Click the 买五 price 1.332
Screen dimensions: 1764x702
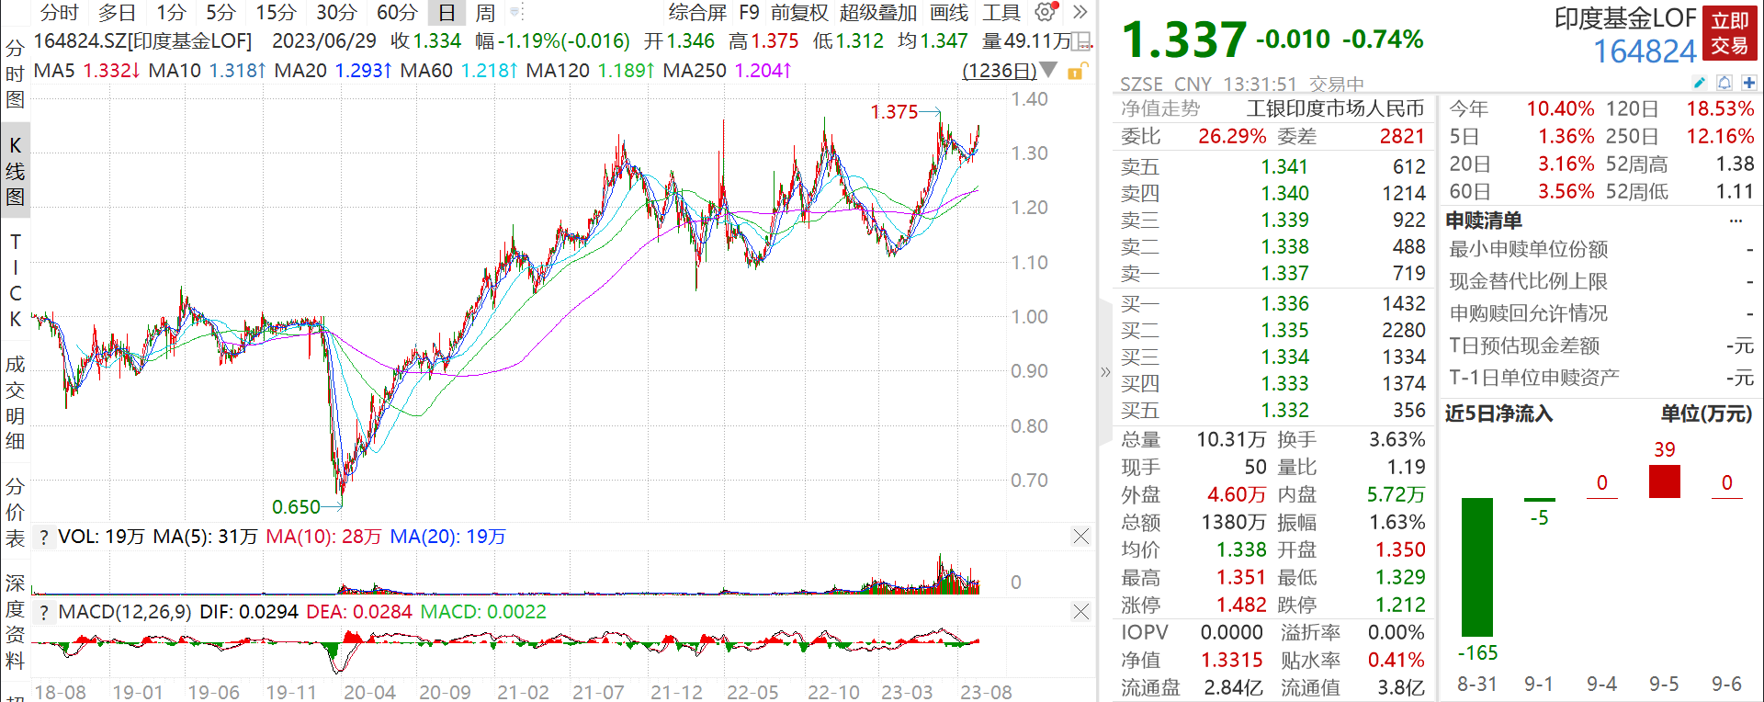pyautogui.click(x=1284, y=411)
